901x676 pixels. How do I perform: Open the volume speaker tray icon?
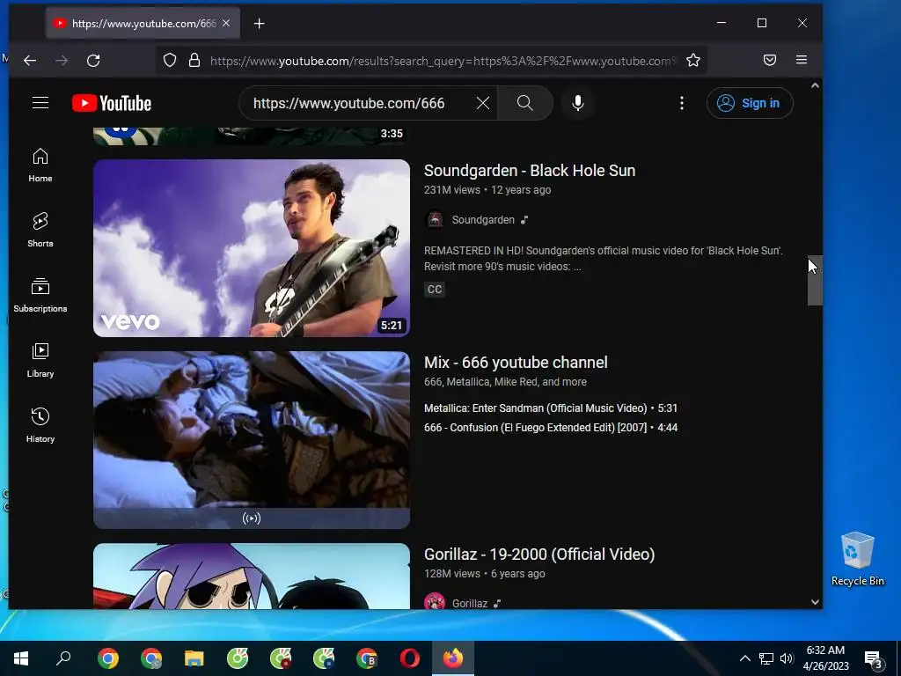coord(787,658)
